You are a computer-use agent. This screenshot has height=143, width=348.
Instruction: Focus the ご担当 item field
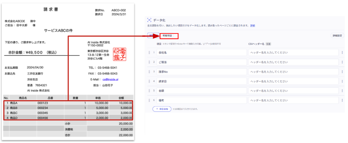[x=202, y=62]
